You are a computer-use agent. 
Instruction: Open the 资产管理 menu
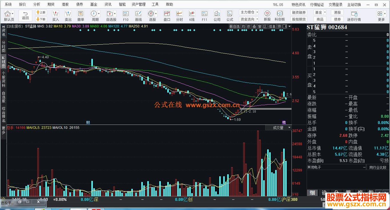click(138, 4)
